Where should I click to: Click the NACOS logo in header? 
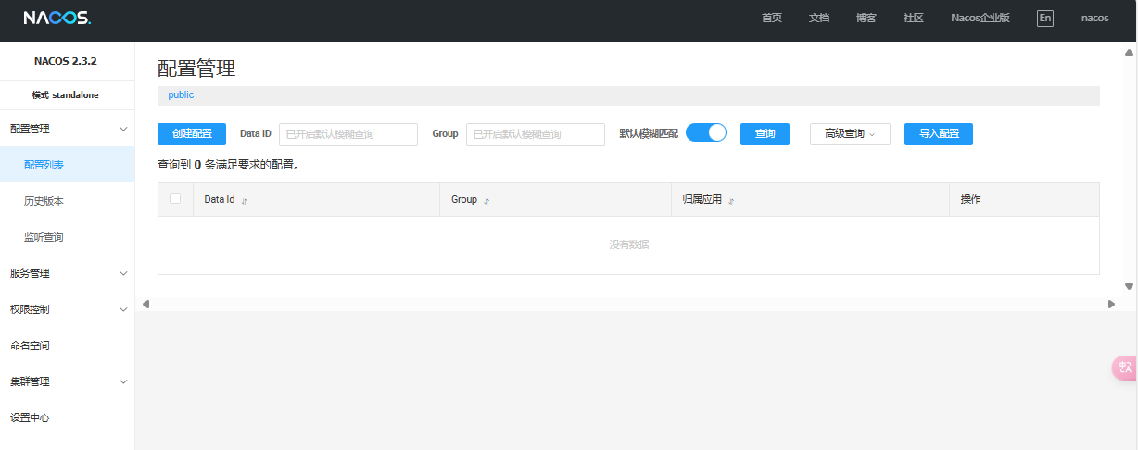[x=57, y=18]
